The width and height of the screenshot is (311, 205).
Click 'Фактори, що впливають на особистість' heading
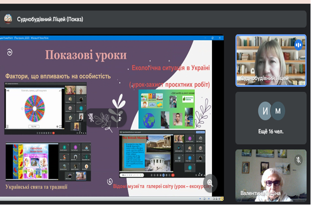[x=58, y=77]
